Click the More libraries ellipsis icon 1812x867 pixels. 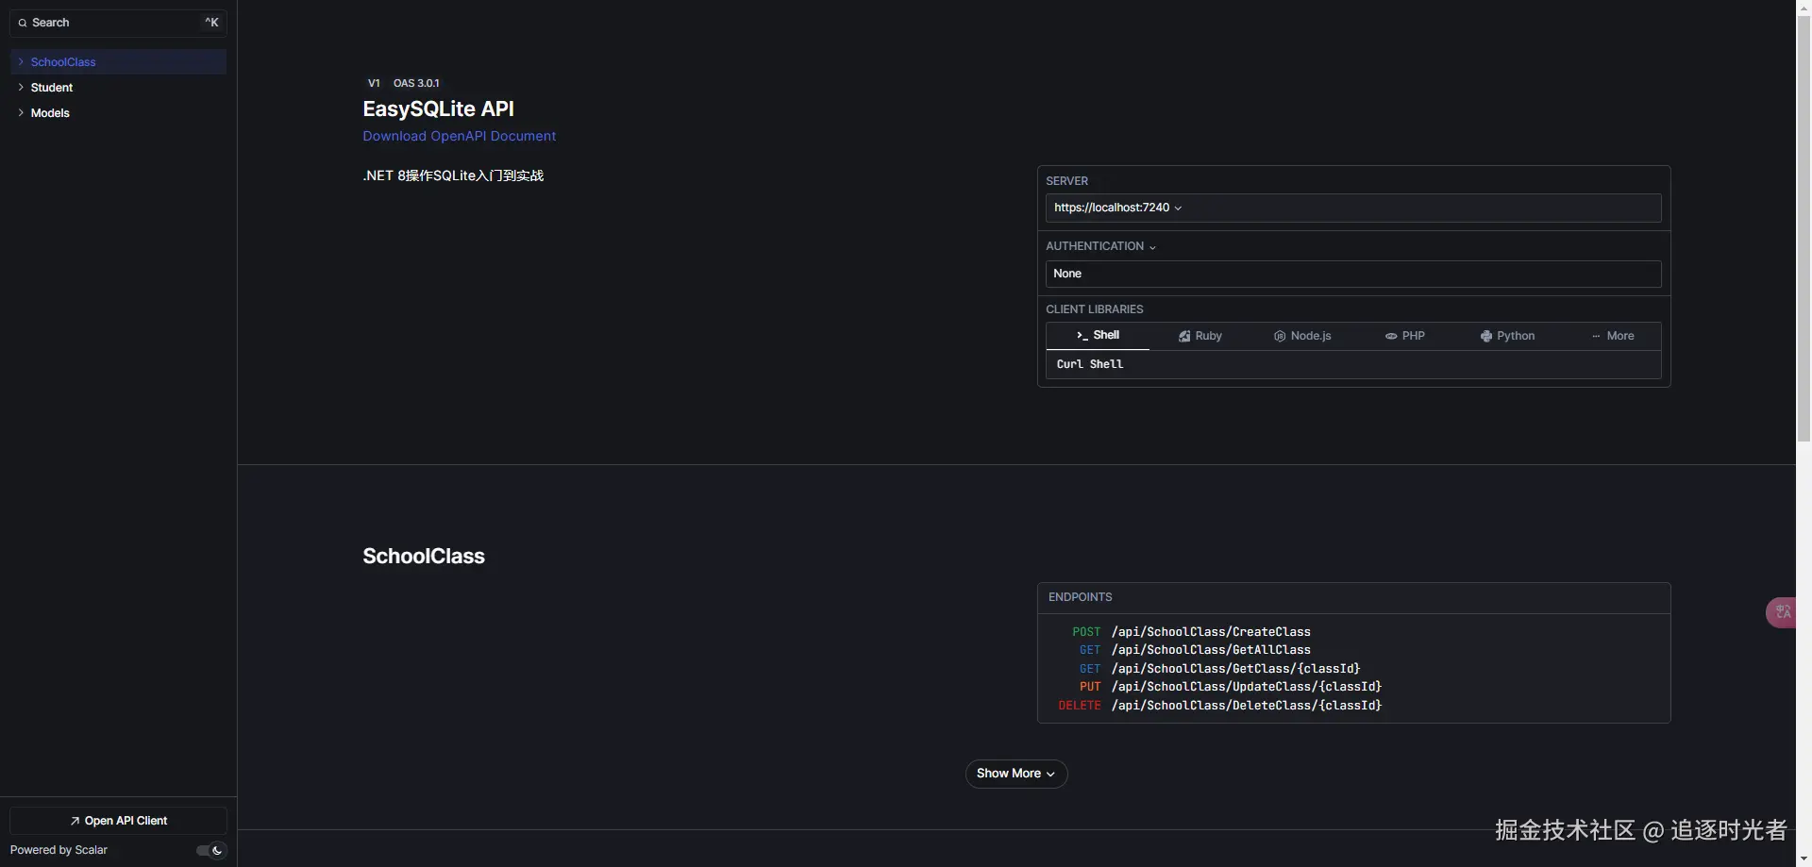[1596, 337]
